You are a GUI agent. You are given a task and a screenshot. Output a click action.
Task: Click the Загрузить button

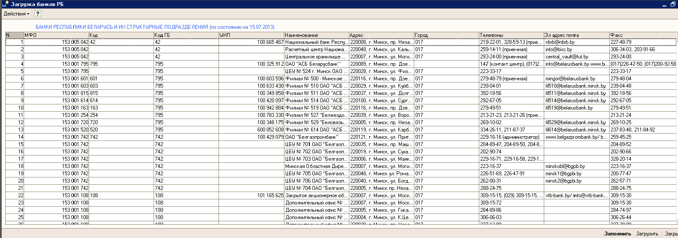647,234
